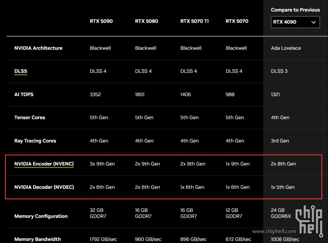This screenshot has height=243, width=328.
Task: Click Blackwell in the RTX 5090 column
Action: 100,48
